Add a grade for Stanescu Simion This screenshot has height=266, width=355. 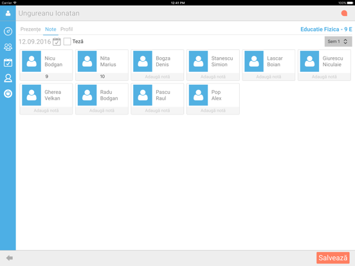tap(213, 76)
